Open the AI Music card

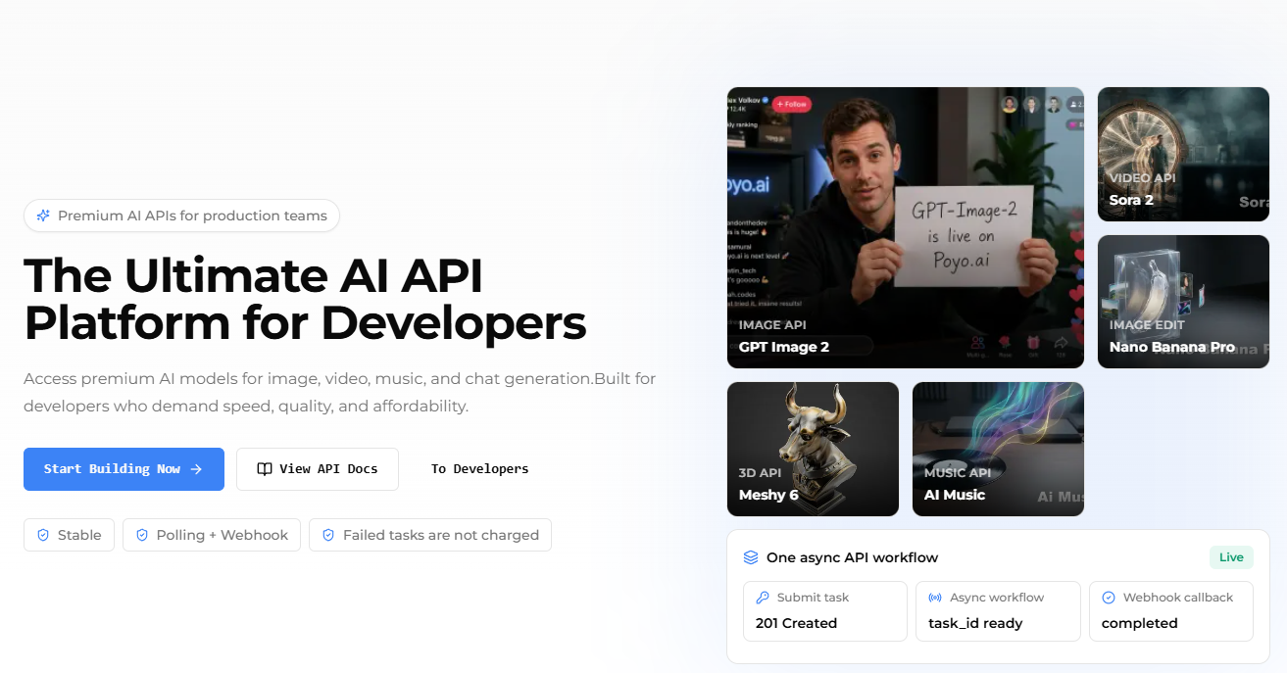click(998, 449)
